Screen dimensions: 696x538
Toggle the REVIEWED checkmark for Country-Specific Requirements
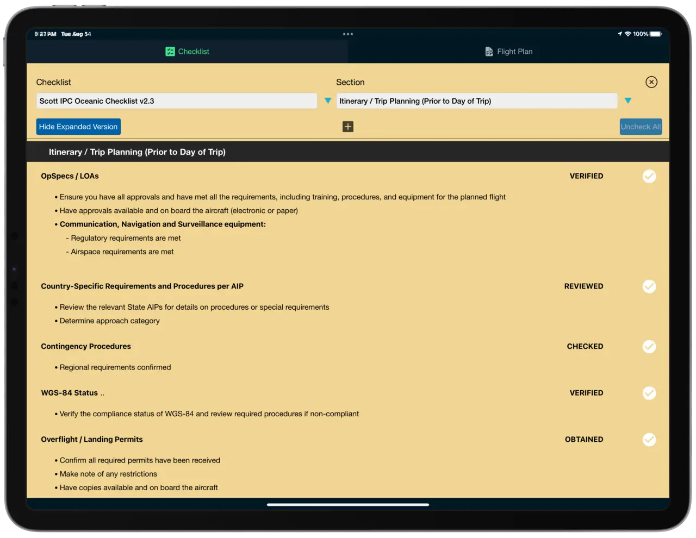pyautogui.click(x=649, y=286)
